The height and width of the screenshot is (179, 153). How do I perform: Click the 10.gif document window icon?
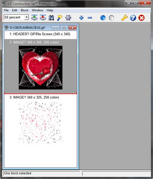(x=6, y=28)
